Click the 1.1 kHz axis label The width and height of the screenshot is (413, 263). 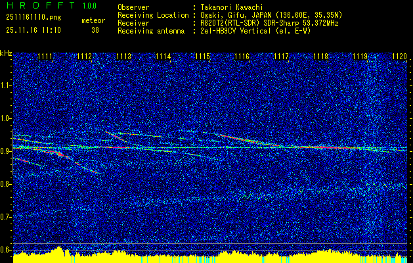click(x=6, y=85)
